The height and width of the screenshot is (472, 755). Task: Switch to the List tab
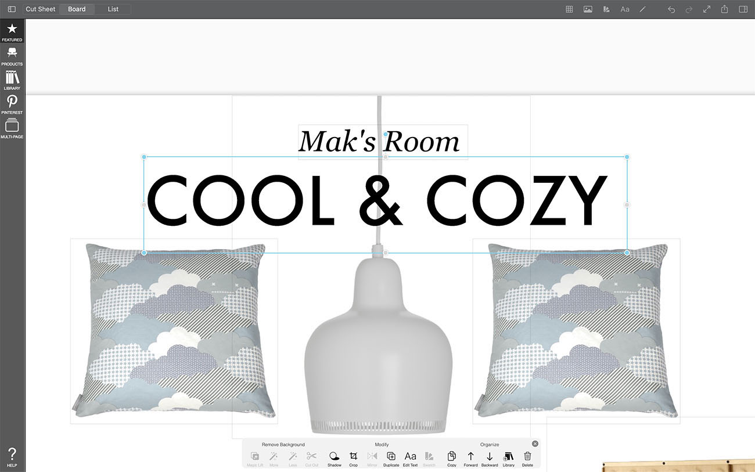pyautogui.click(x=113, y=9)
